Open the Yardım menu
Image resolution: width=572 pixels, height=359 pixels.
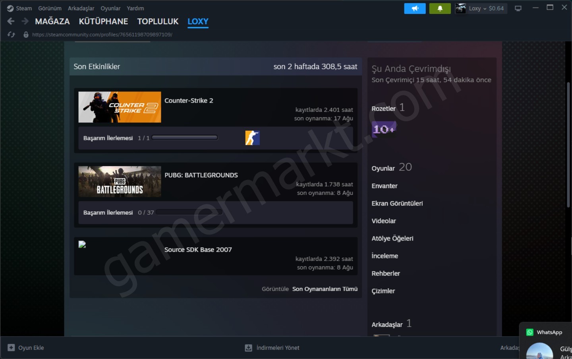tap(135, 8)
